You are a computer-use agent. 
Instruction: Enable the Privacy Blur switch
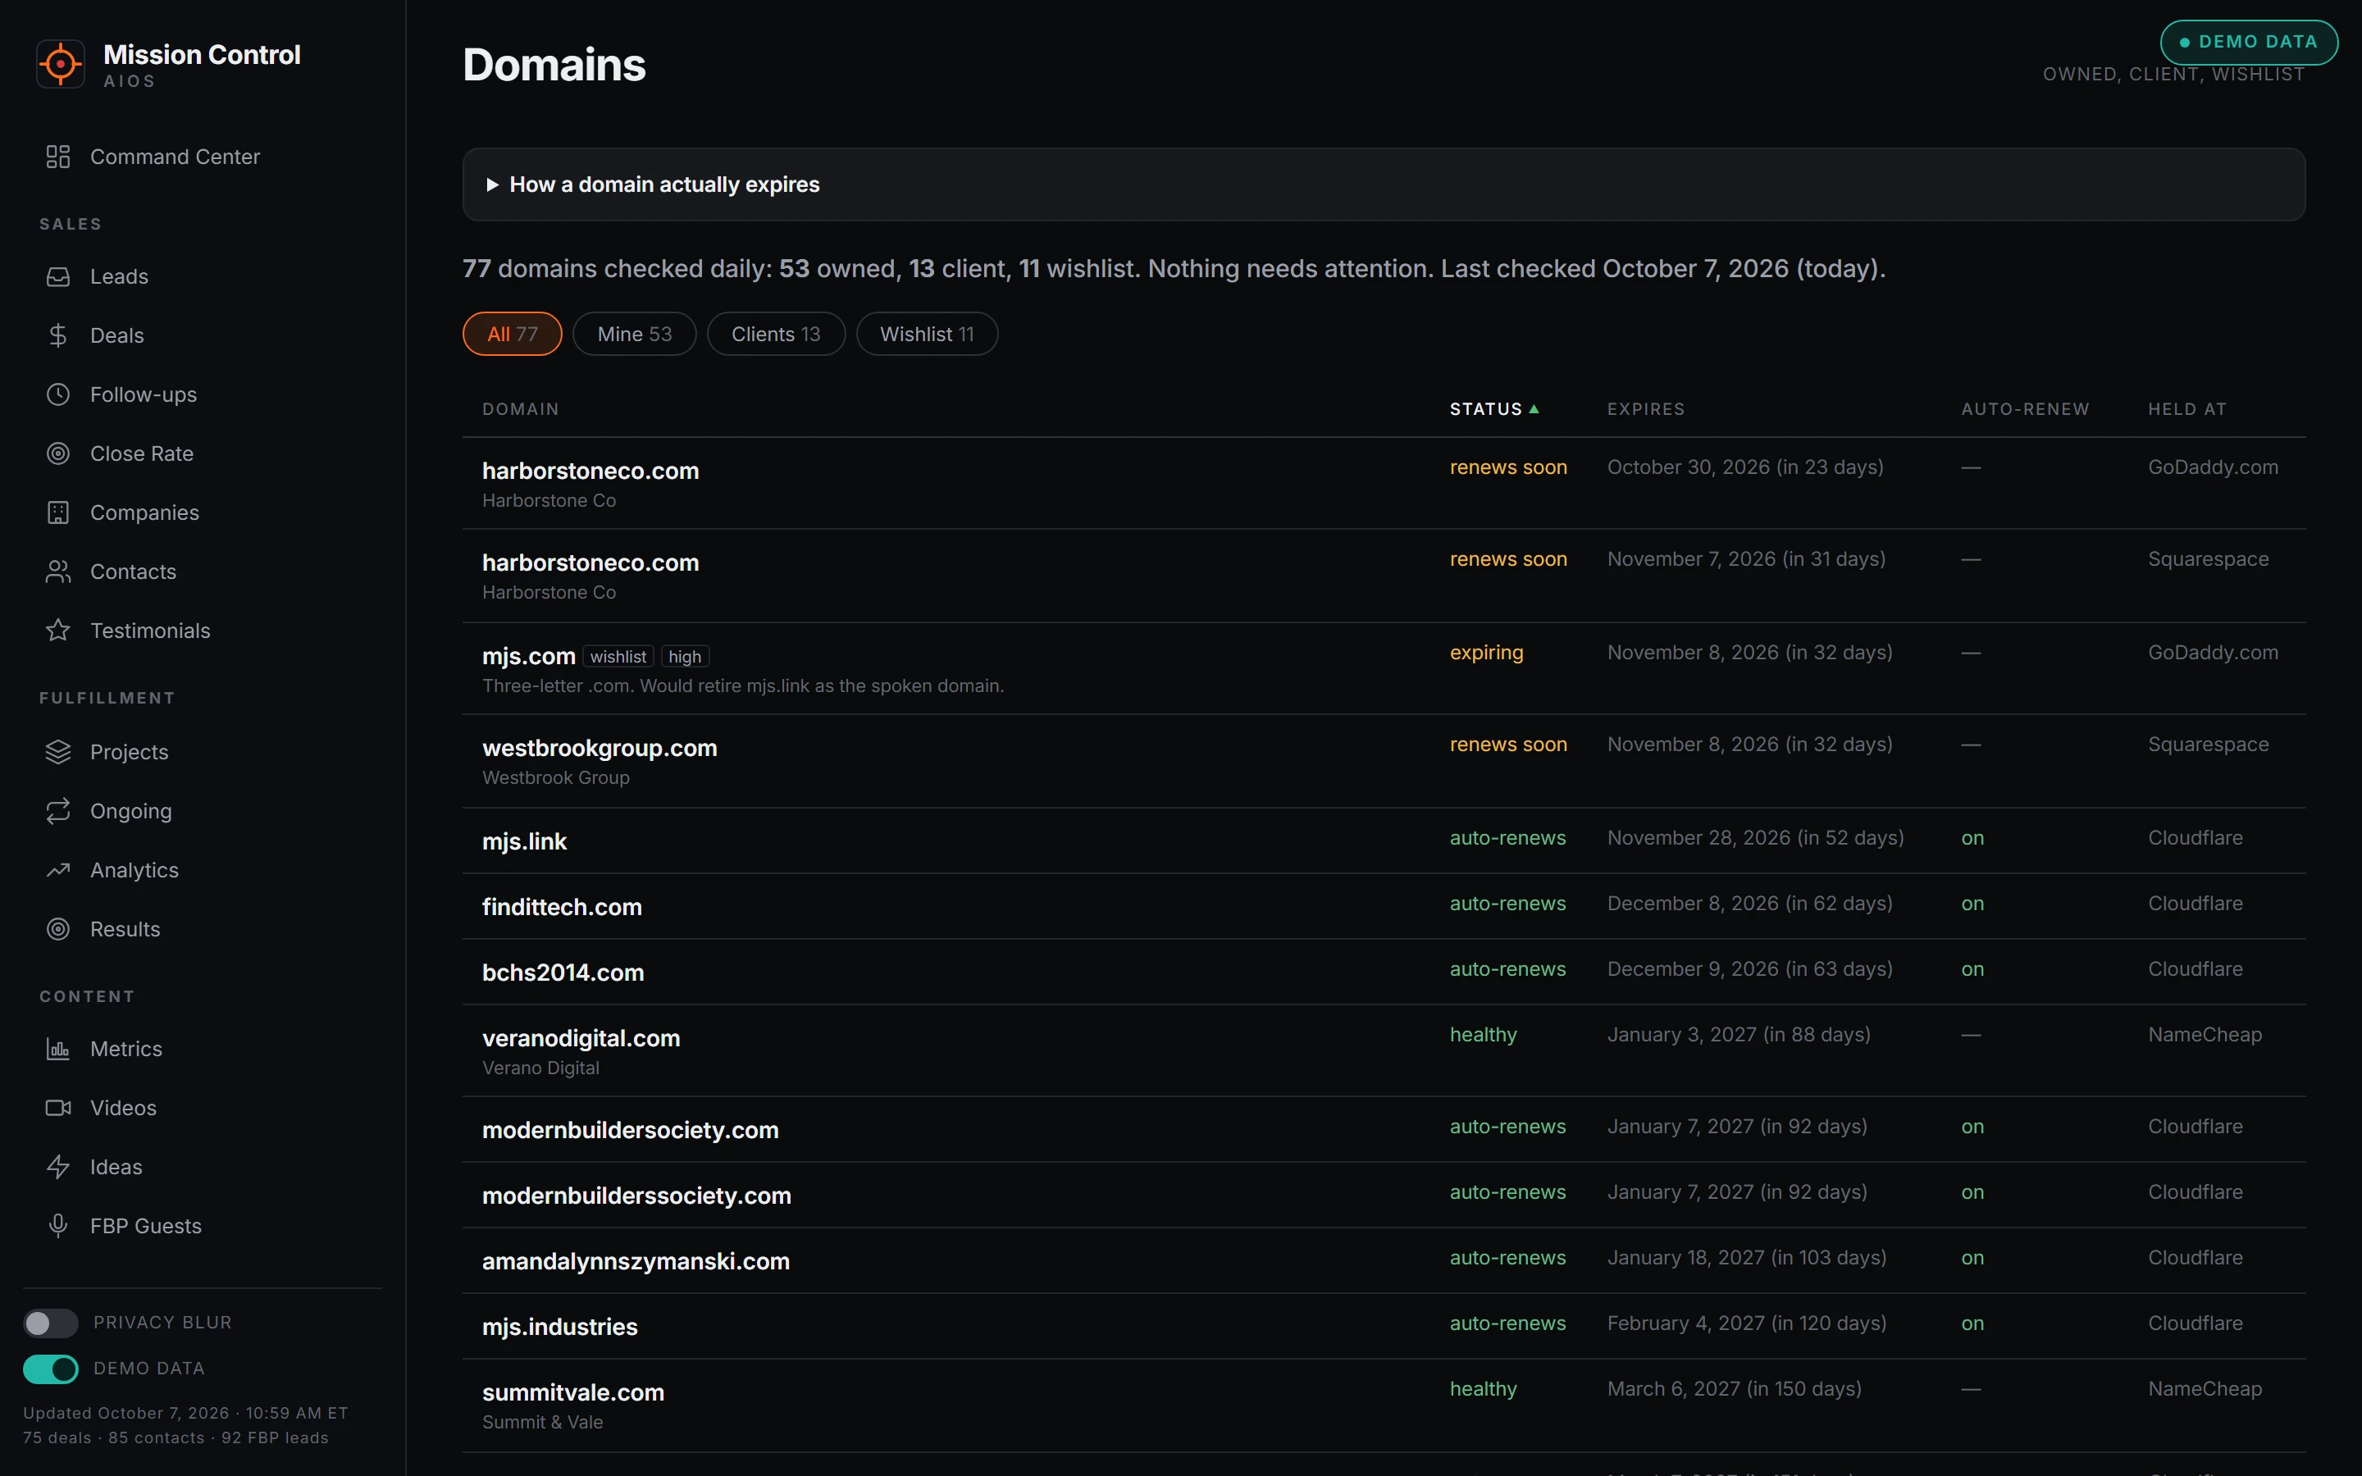point(51,1323)
